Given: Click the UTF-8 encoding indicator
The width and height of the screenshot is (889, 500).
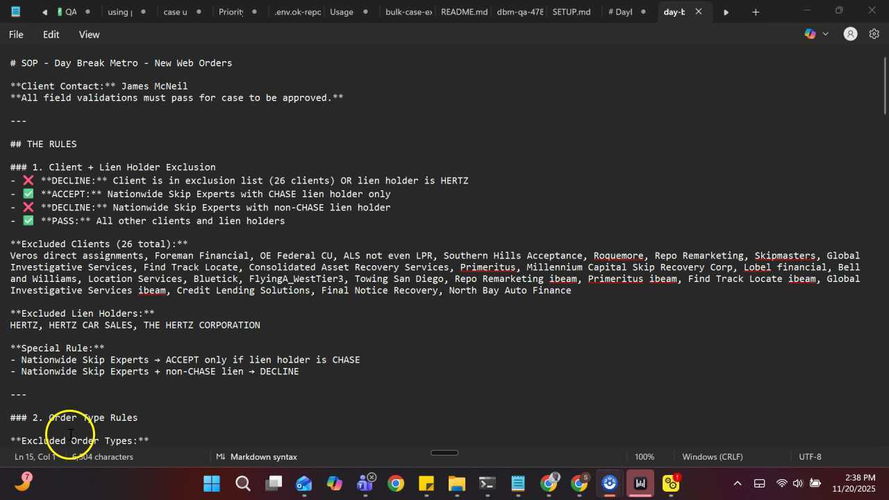Looking at the screenshot, I should 810,457.
